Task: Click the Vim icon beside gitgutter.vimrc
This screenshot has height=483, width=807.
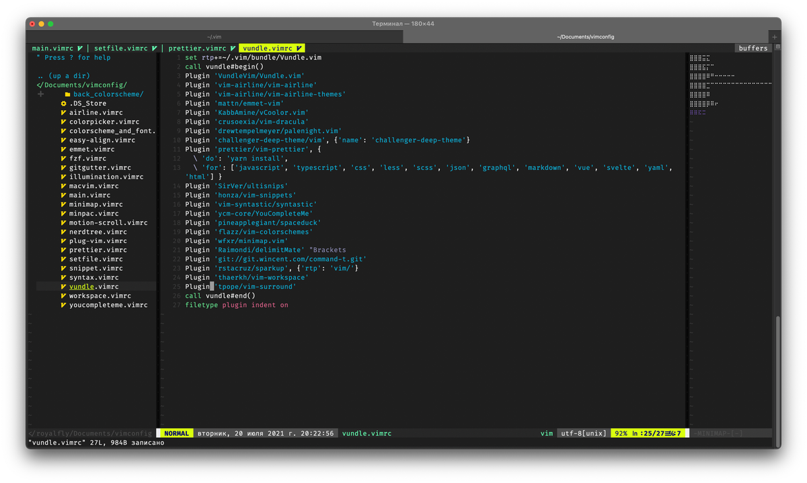Action: [64, 168]
